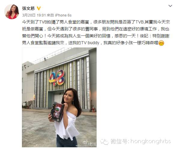Open 張文慈's profile avatar picture
The height and width of the screenshot is (150, 176).
point(11,12)
